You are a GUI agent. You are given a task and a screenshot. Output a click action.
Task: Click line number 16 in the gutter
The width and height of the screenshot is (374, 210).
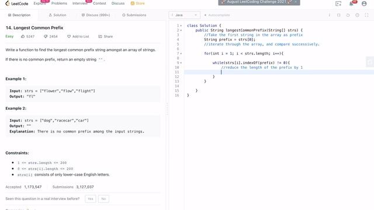[x=177, y=95]
